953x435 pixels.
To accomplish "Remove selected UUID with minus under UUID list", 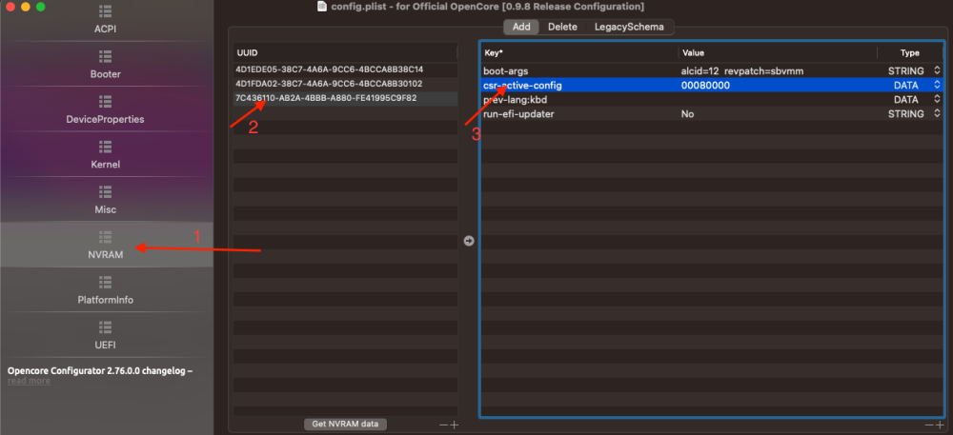I will coord(444,425).
